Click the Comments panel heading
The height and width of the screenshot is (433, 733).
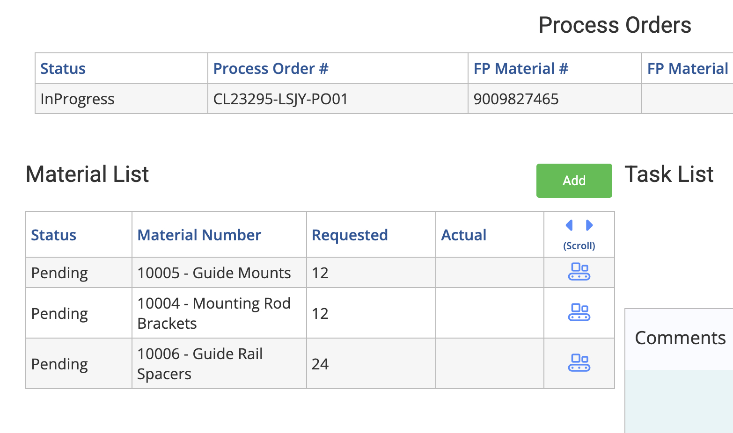680,338
